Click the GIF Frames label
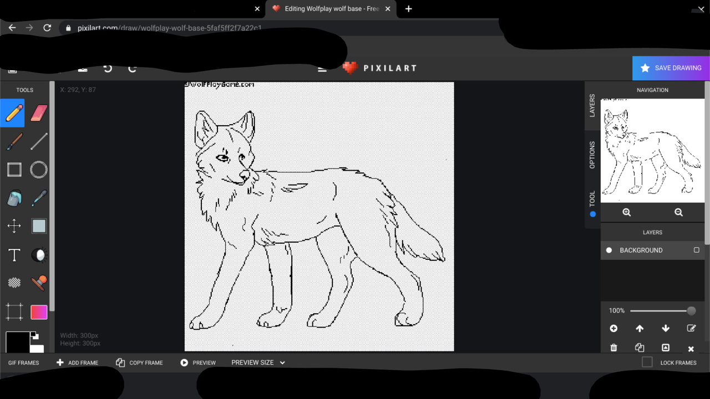The height and width of the screenshot is (399, 710). click(23, 363)
